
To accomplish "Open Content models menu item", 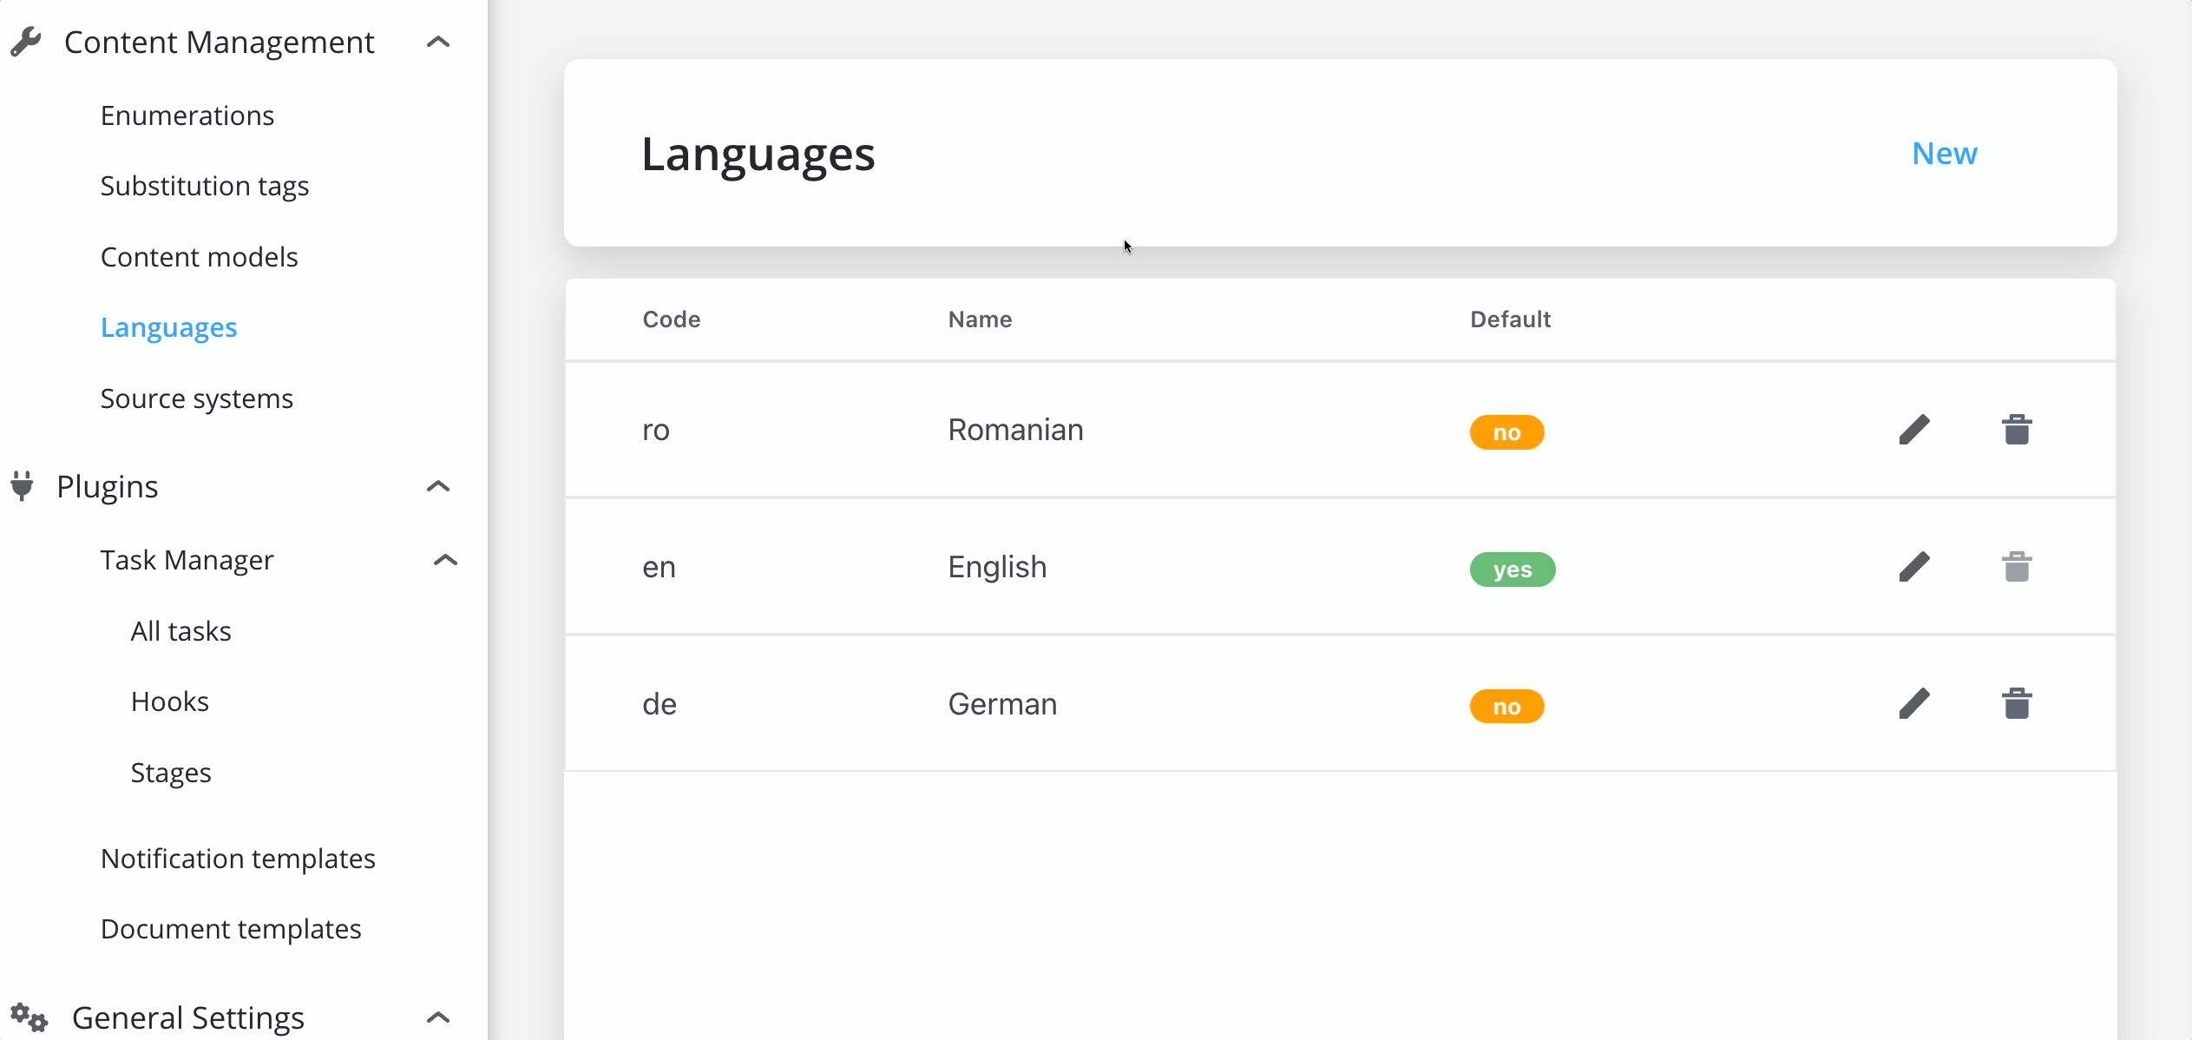I will tap(200, 257).
